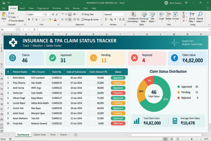
Task: Click the Pending status badge for Priya Sharma
Action: [118, 83]
